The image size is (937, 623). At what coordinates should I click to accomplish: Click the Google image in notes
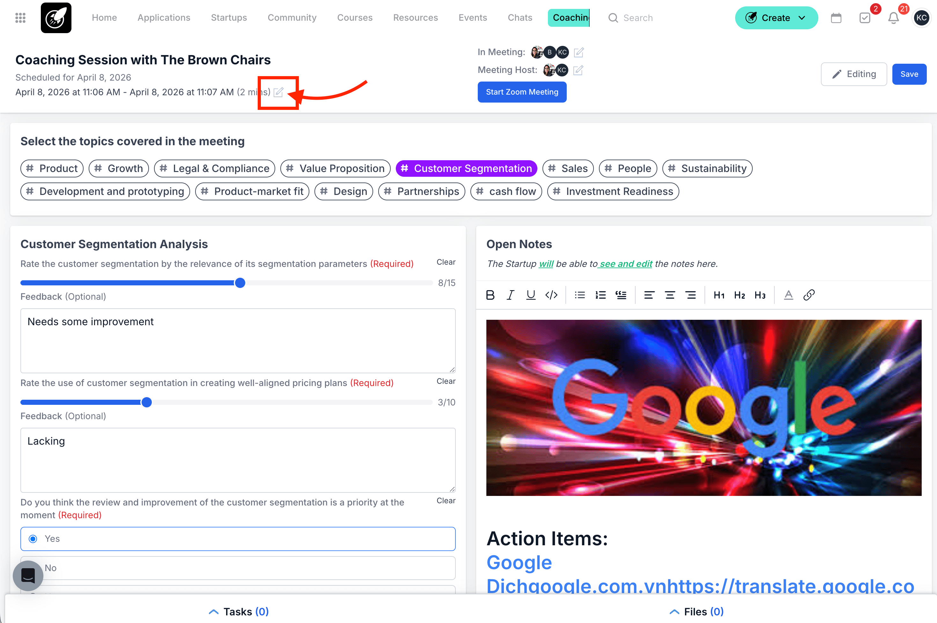pos(704,408)
